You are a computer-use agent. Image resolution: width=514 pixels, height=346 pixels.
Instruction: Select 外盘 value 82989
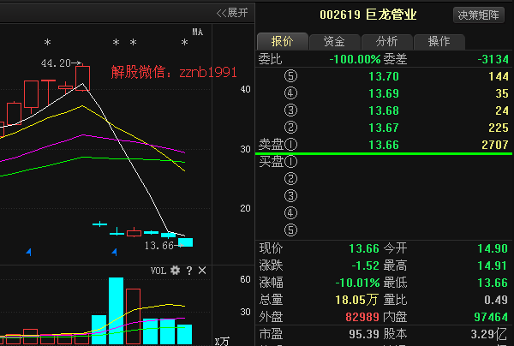click(x=362, y=317)
